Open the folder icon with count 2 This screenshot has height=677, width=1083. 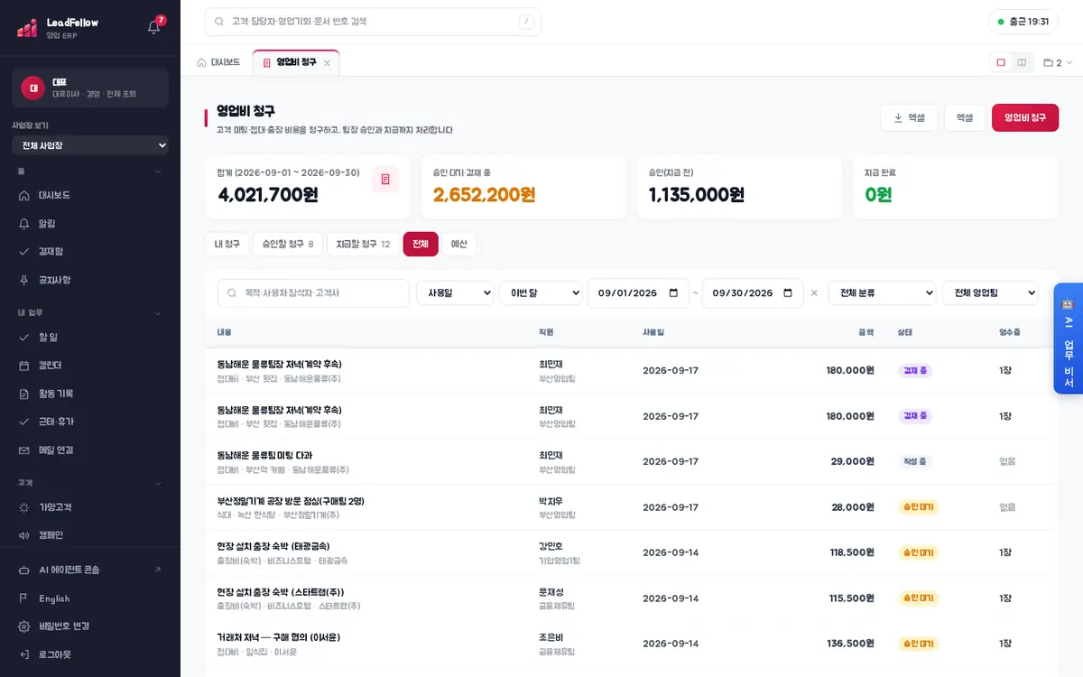click(x=1058, y=62)
